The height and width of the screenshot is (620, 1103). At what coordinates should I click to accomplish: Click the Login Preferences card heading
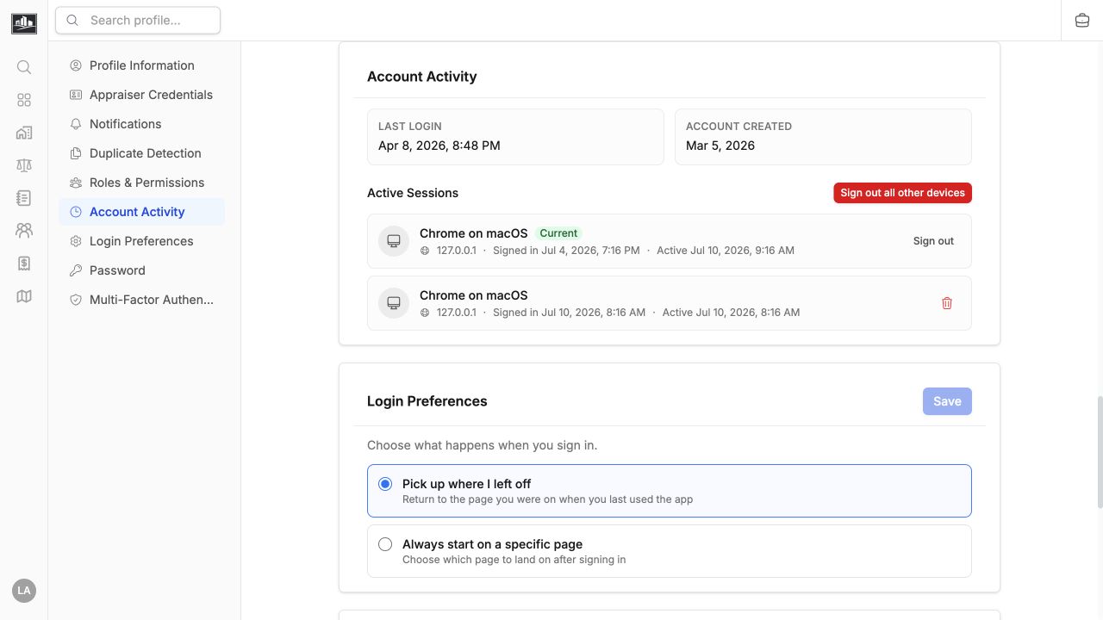click(427, 401)
